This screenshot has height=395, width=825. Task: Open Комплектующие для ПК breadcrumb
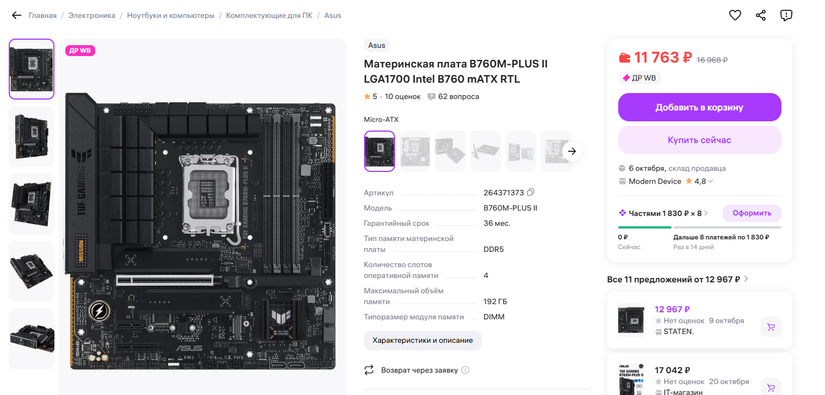[269, 16]
